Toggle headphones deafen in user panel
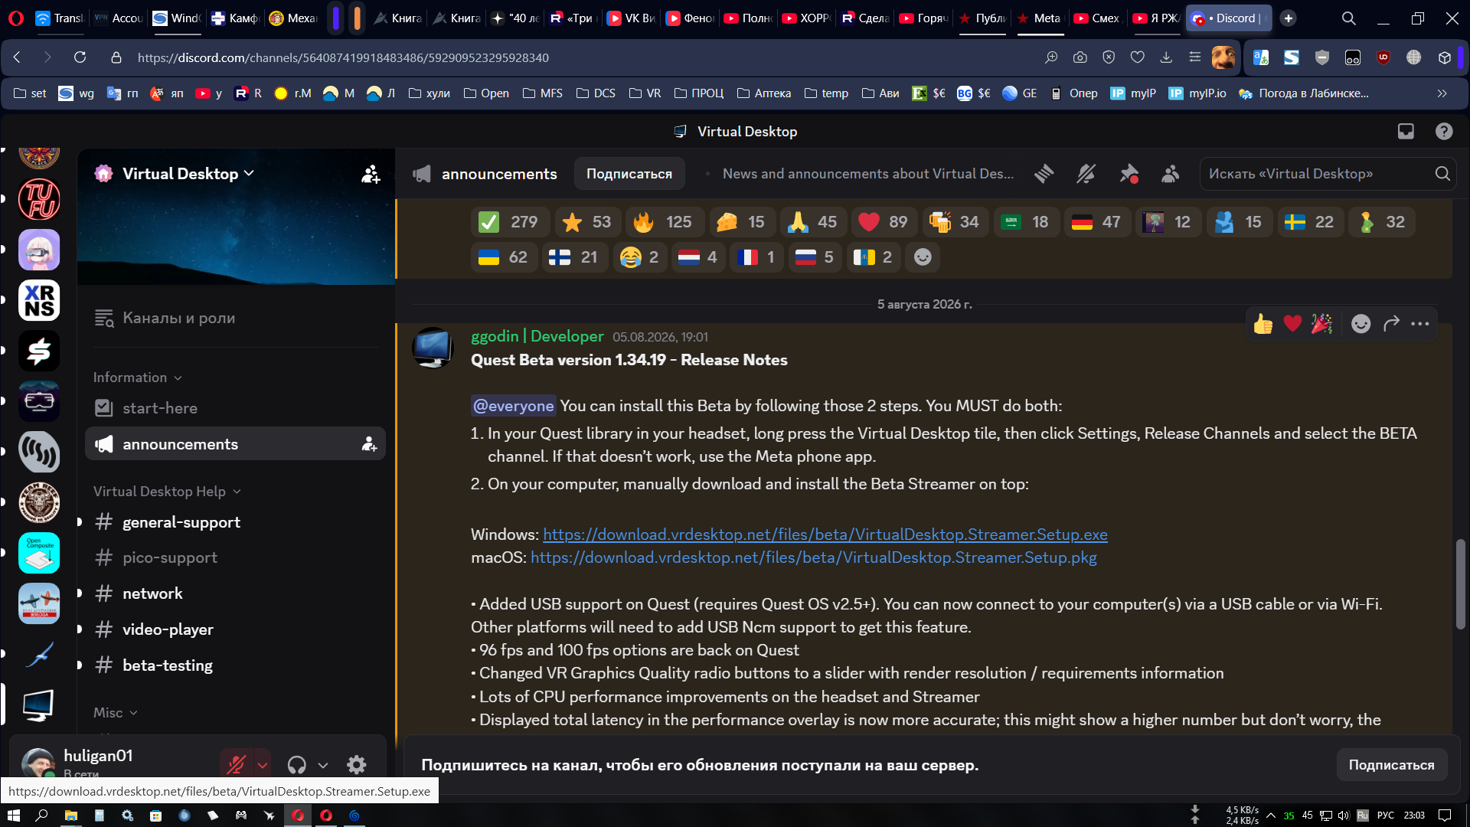 (296, 764)
